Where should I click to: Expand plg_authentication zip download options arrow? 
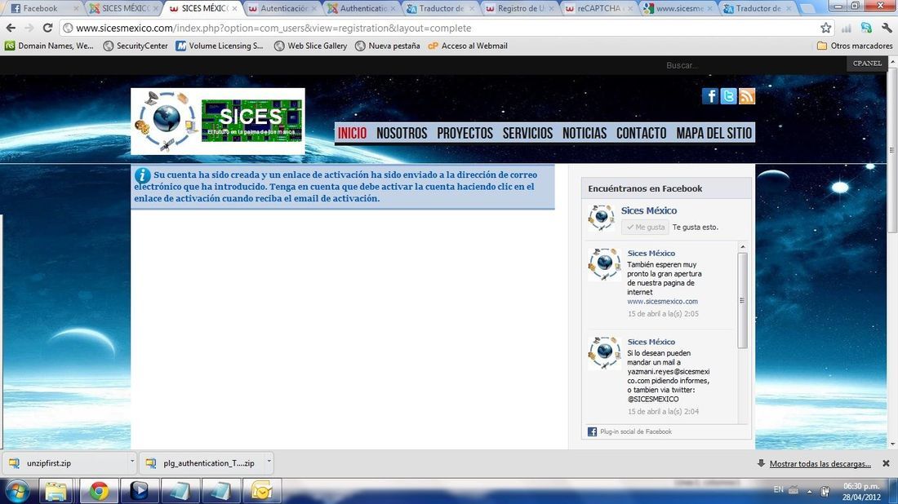pos(269,461)
